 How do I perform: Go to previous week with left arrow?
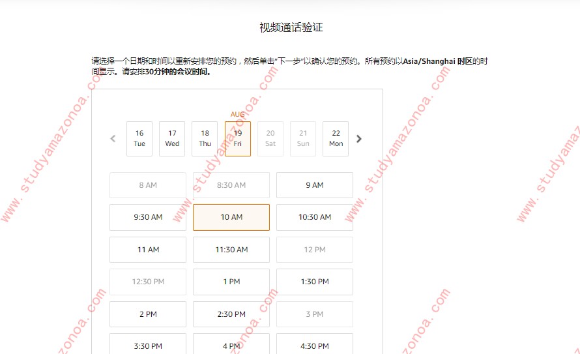coord(113,139)
